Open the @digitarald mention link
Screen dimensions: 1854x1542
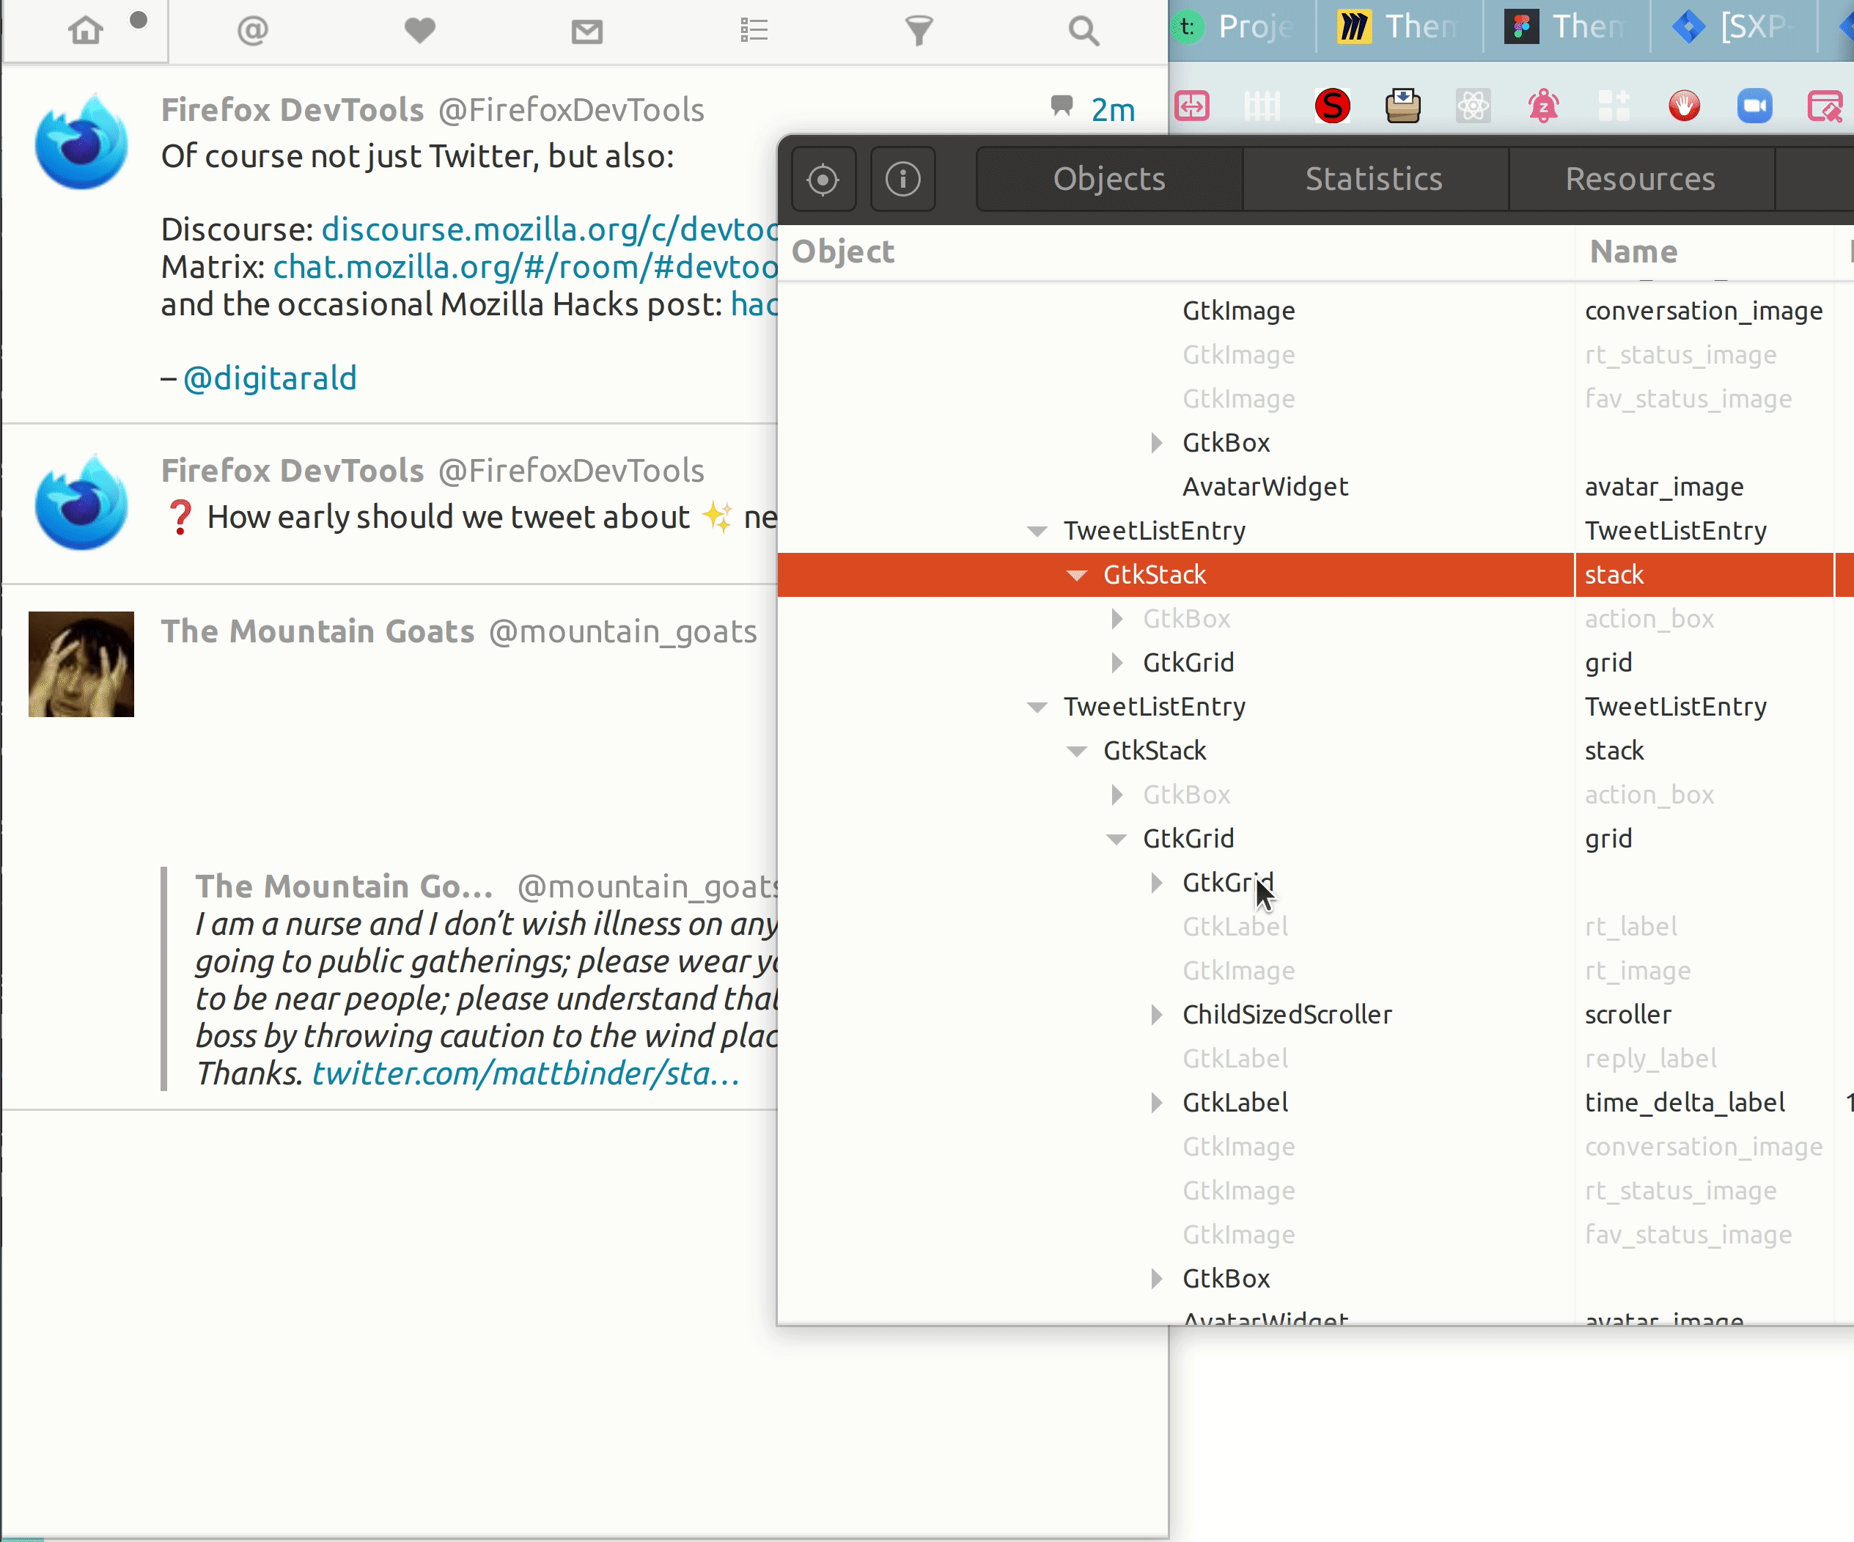click(269, 377)
